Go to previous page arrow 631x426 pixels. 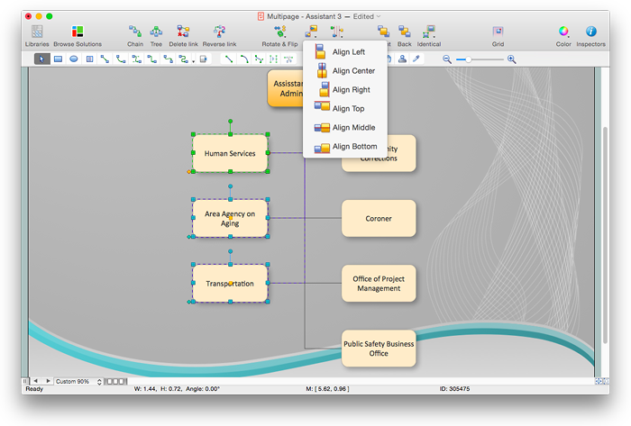[x=36, y=381]
